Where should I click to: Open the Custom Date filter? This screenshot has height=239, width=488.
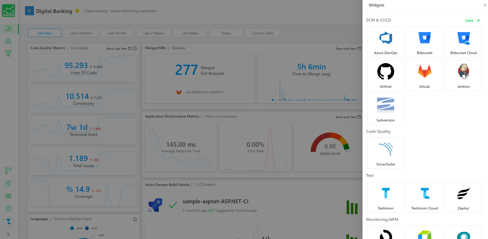263,33
